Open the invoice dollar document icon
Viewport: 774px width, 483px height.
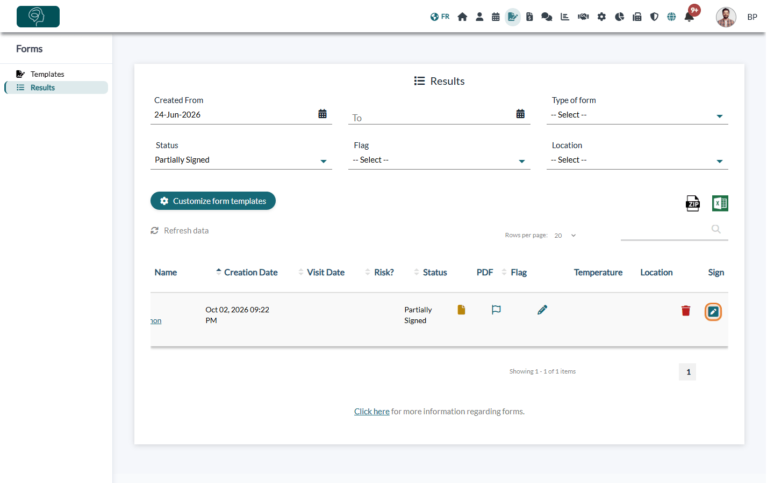529,17
